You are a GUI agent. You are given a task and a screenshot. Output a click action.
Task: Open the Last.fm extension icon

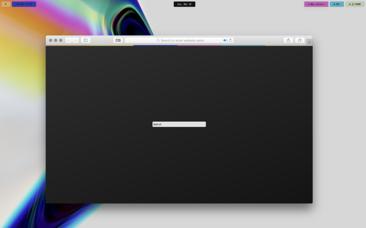point(118,40)
